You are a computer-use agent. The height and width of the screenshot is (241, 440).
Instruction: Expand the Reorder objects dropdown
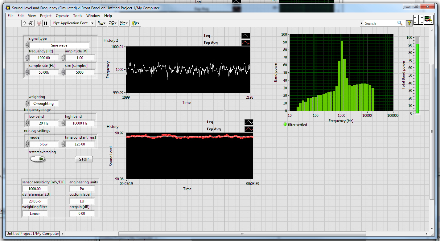click(135, 23)
